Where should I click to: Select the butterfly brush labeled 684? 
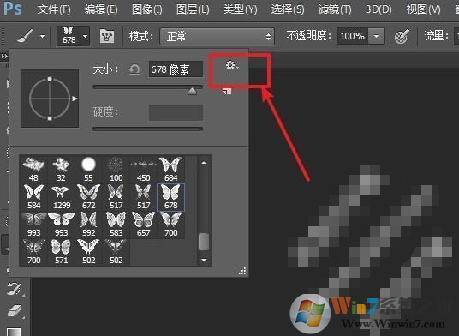[x=170, y=170]
